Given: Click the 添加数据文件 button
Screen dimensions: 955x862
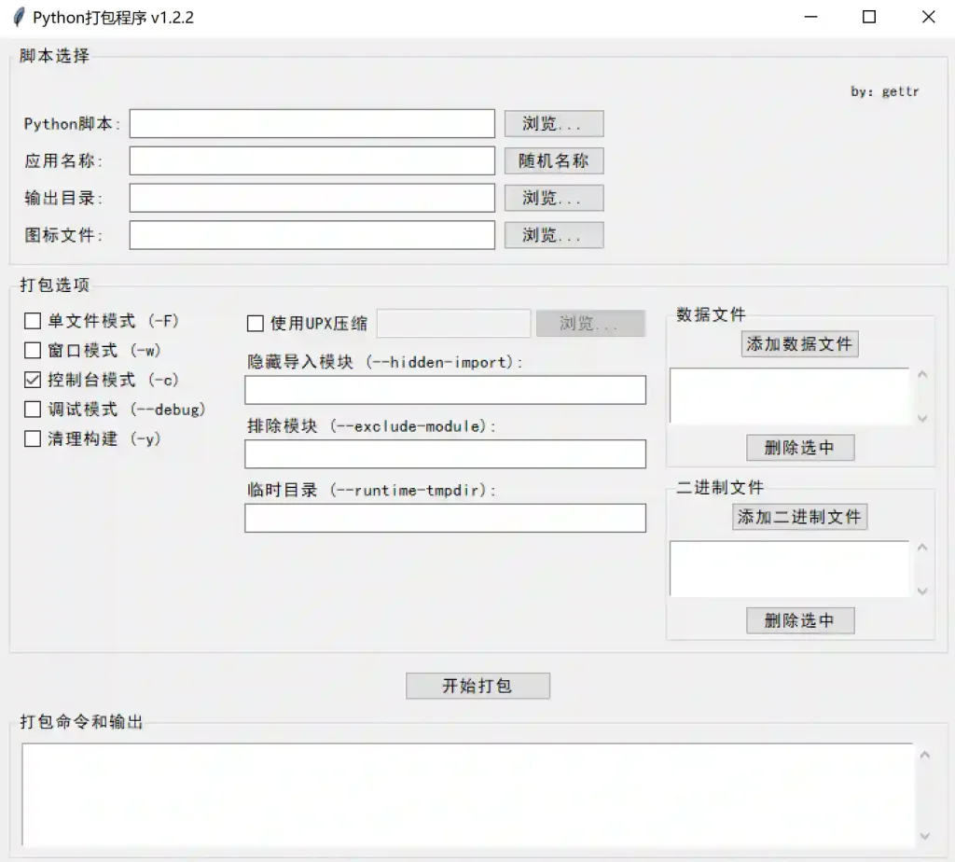Looking at the screenshot, I should coord(799,344).
